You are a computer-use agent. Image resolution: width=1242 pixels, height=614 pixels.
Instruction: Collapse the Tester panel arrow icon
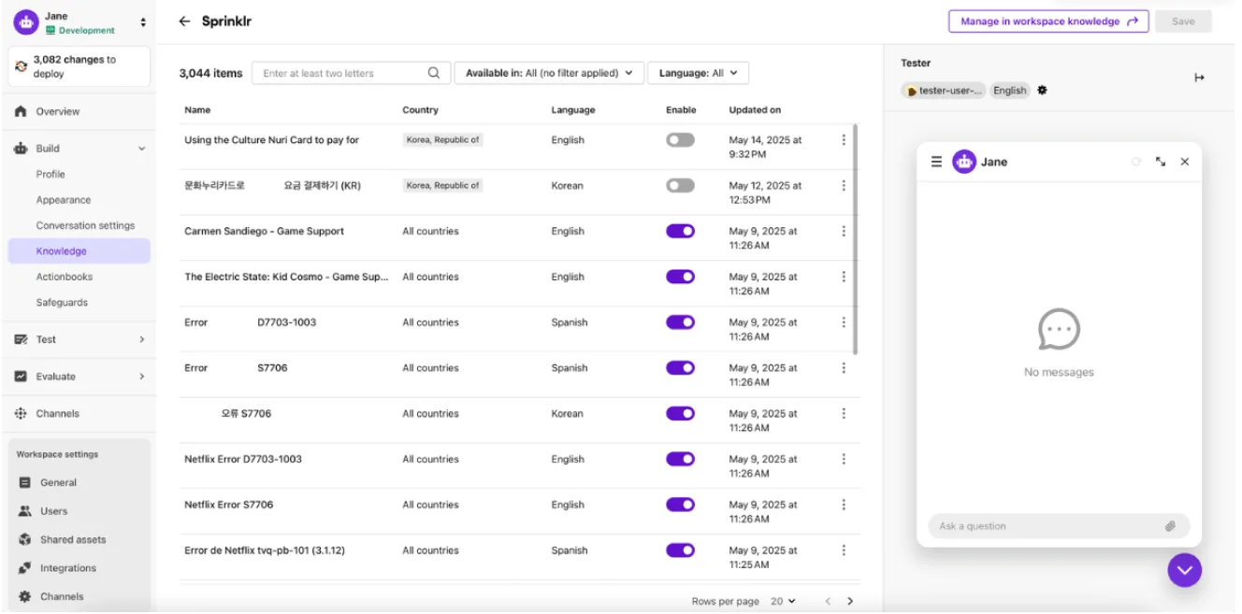click(x=1200, y=78)
